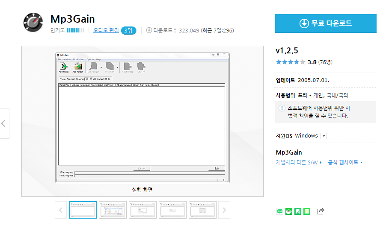Click the Mp3Gain page title text
389x240 pixels.
click(72, 19)
